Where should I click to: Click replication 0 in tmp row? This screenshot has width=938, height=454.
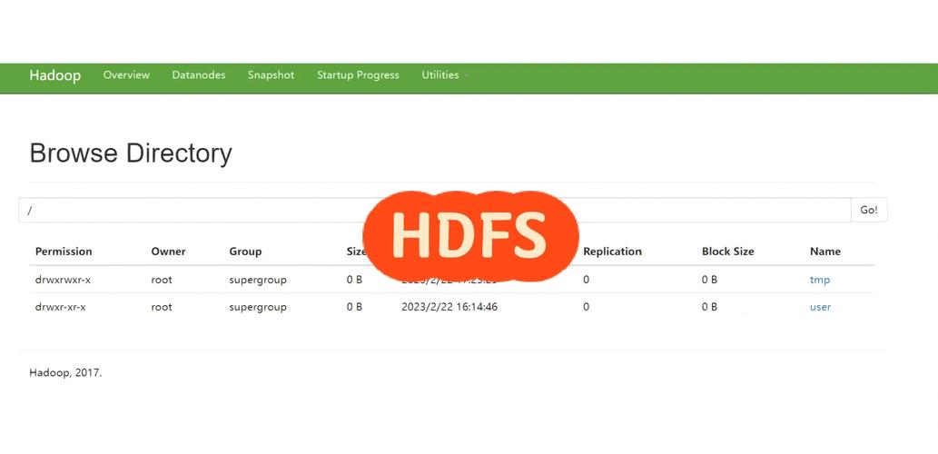coord(586,280)
